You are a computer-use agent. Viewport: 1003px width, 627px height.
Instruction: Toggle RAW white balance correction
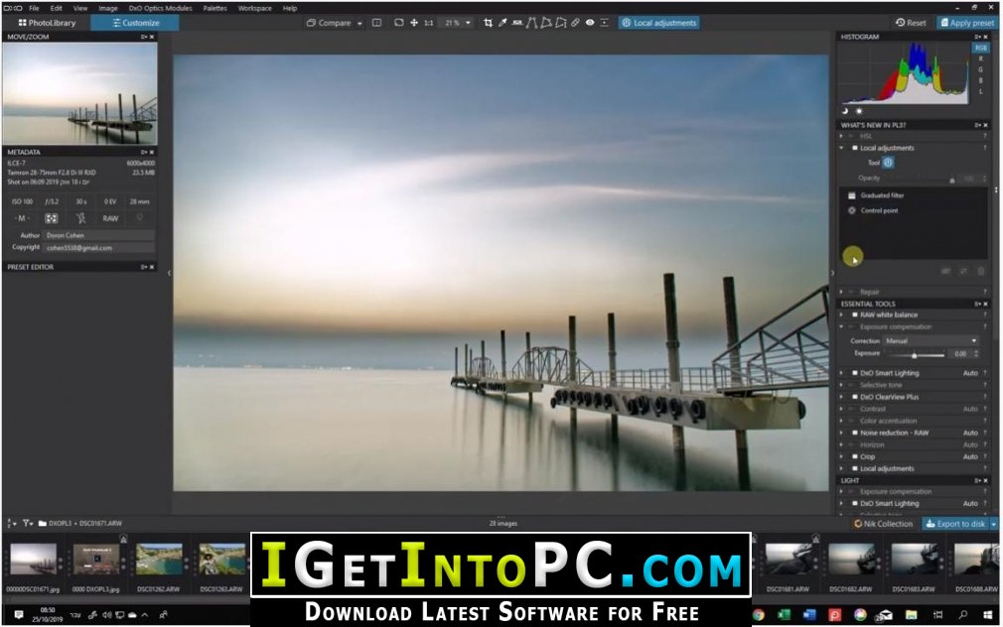coord(854,314)
